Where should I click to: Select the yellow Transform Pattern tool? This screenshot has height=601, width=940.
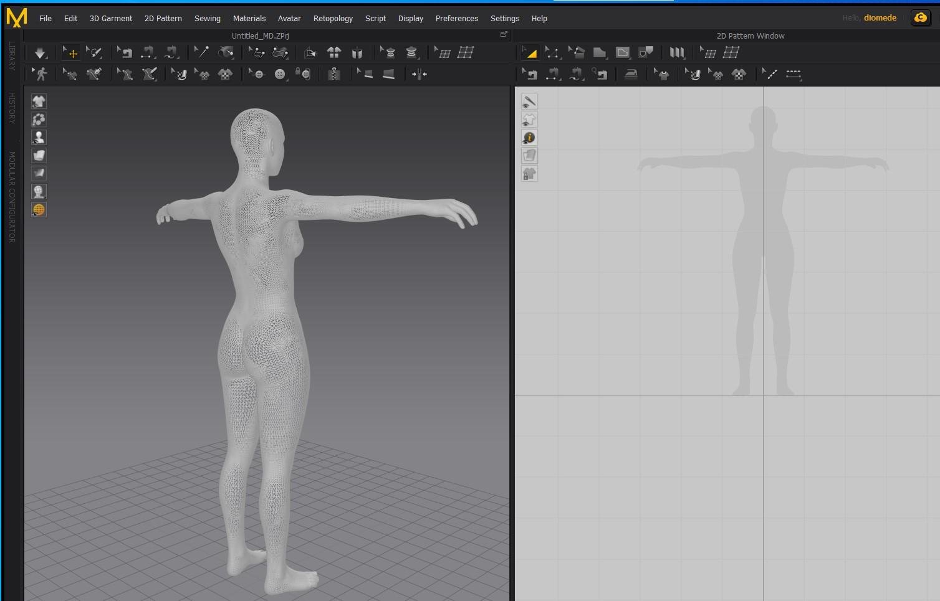click(530, 53)
